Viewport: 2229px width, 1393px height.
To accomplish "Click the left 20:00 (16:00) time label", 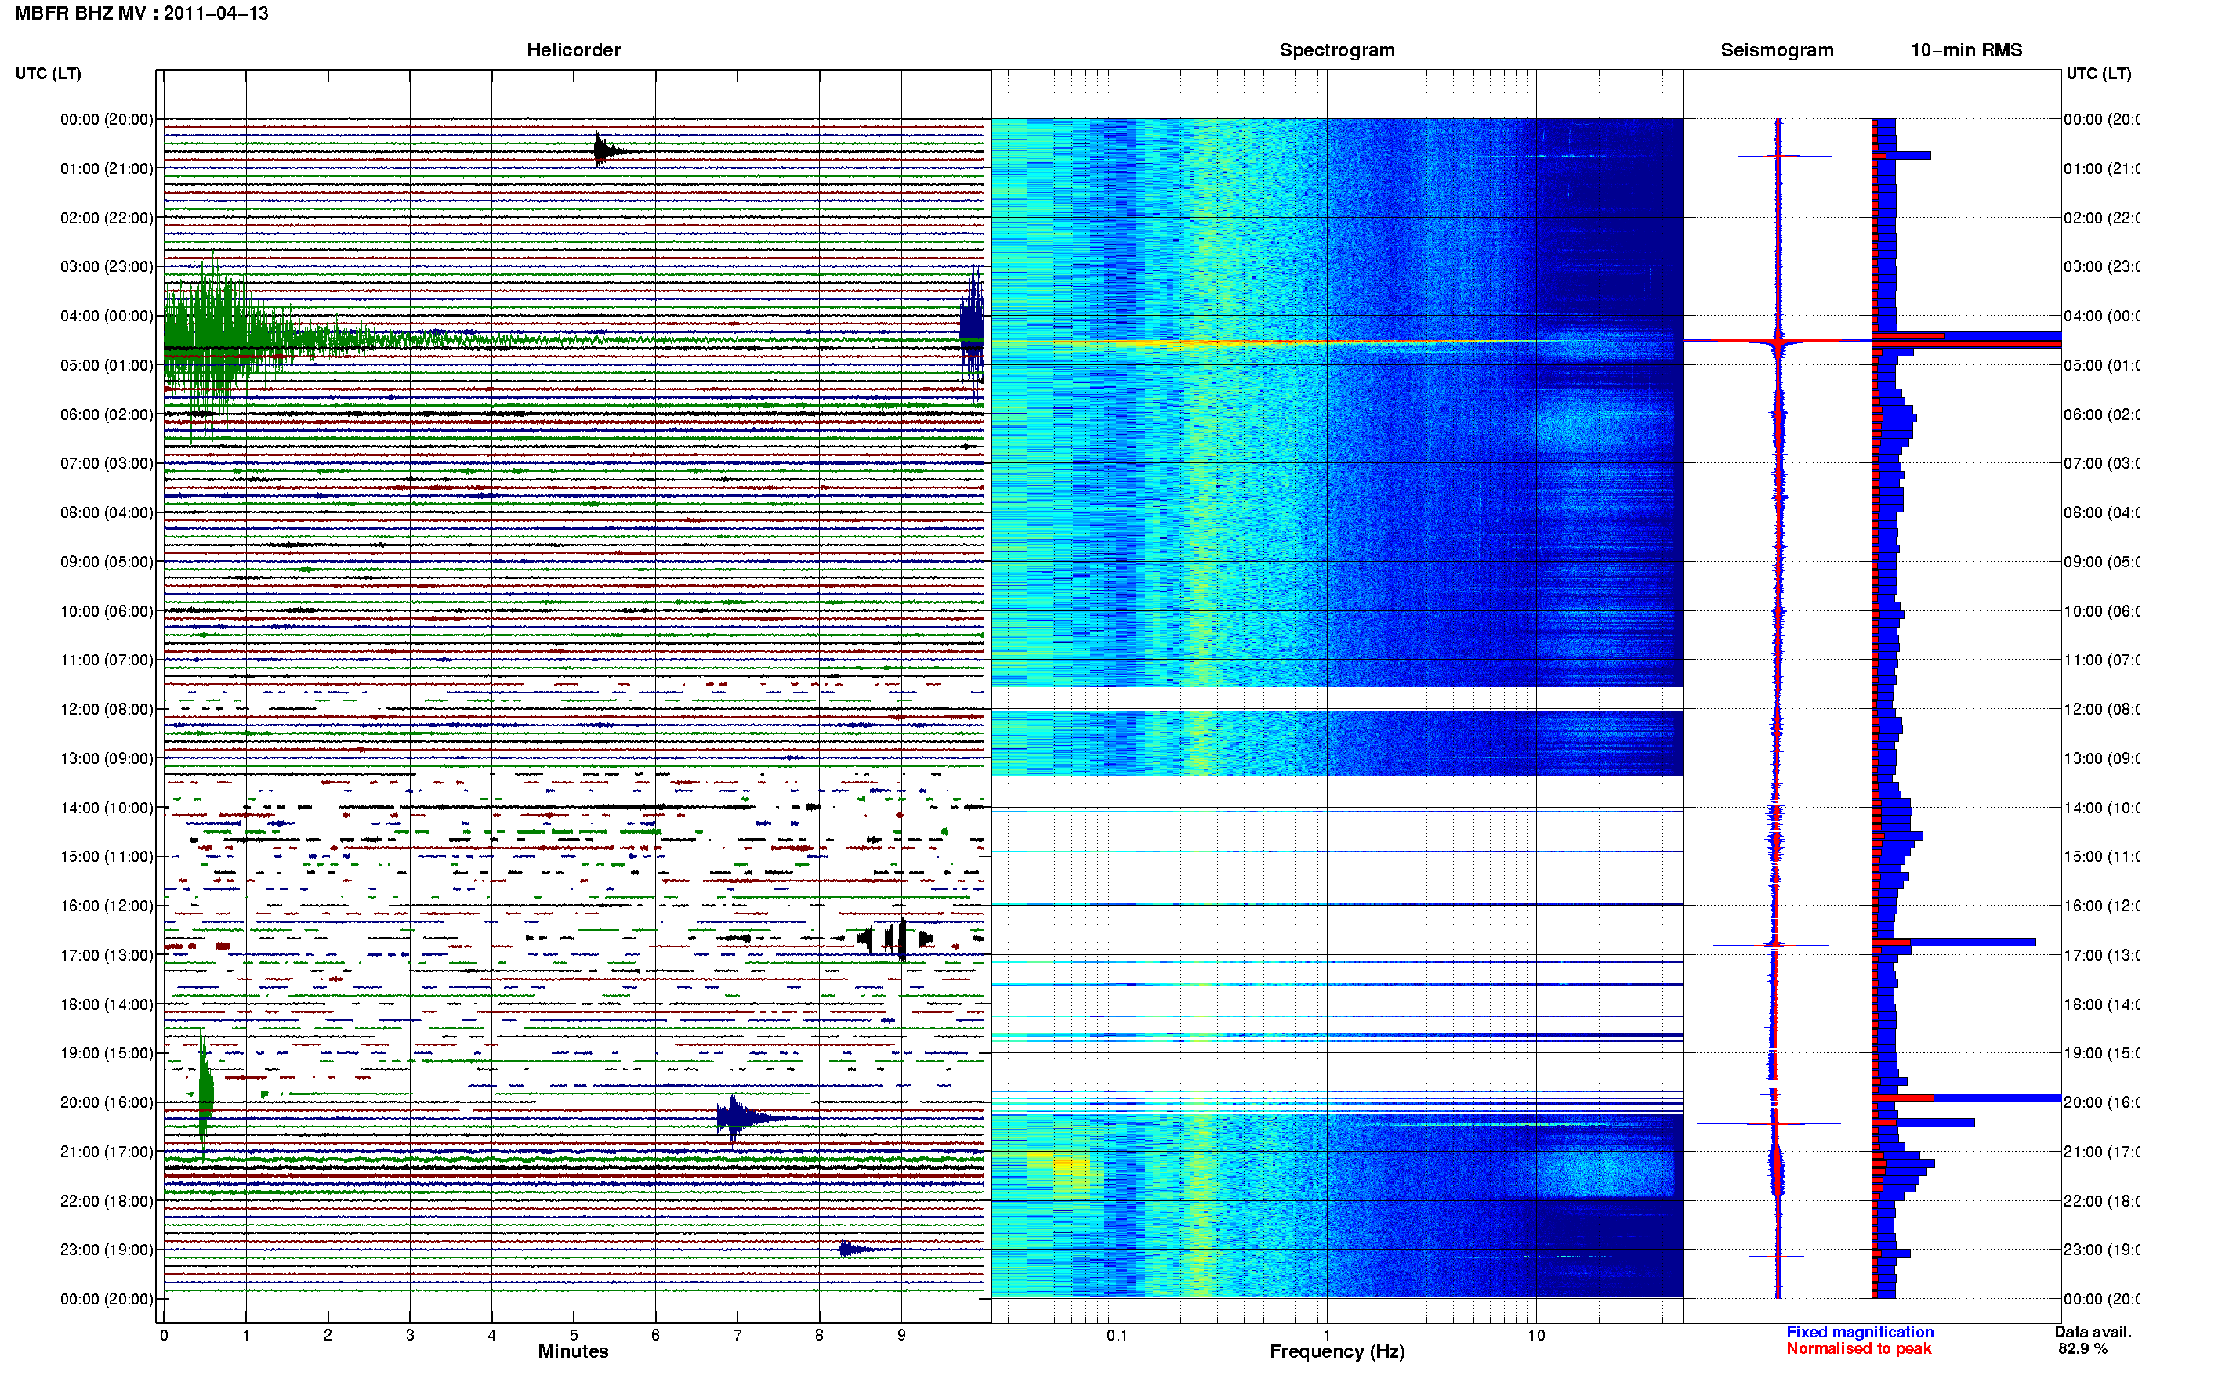I will pyautogui.click(x=106, y=1102).
